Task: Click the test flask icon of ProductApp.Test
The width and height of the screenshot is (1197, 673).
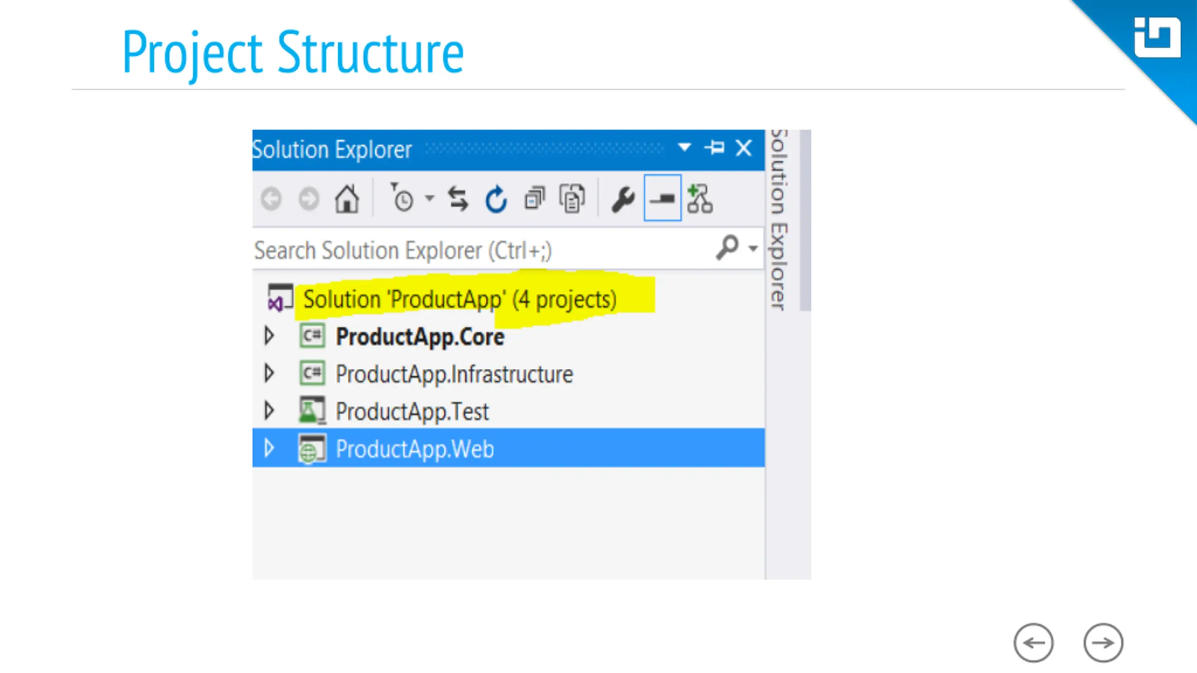Action: 312,410
